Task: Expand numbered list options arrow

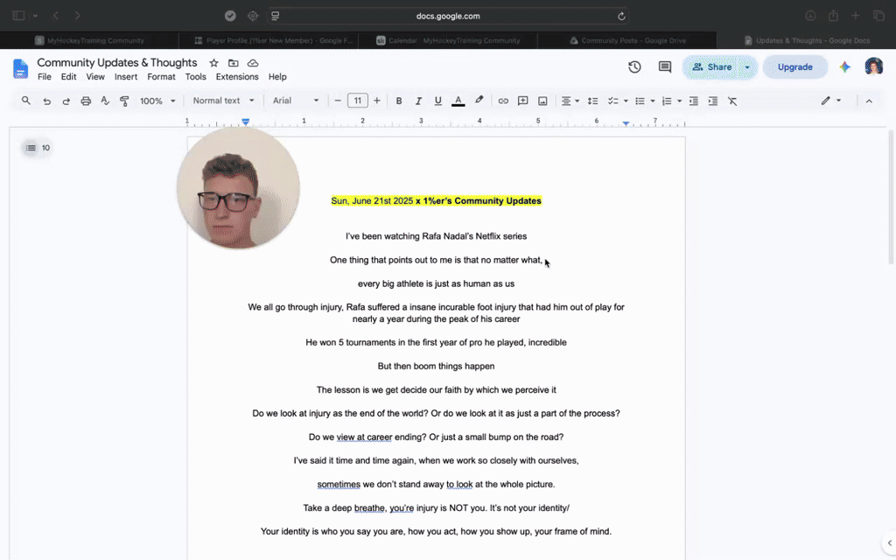Action: point(679,101)
